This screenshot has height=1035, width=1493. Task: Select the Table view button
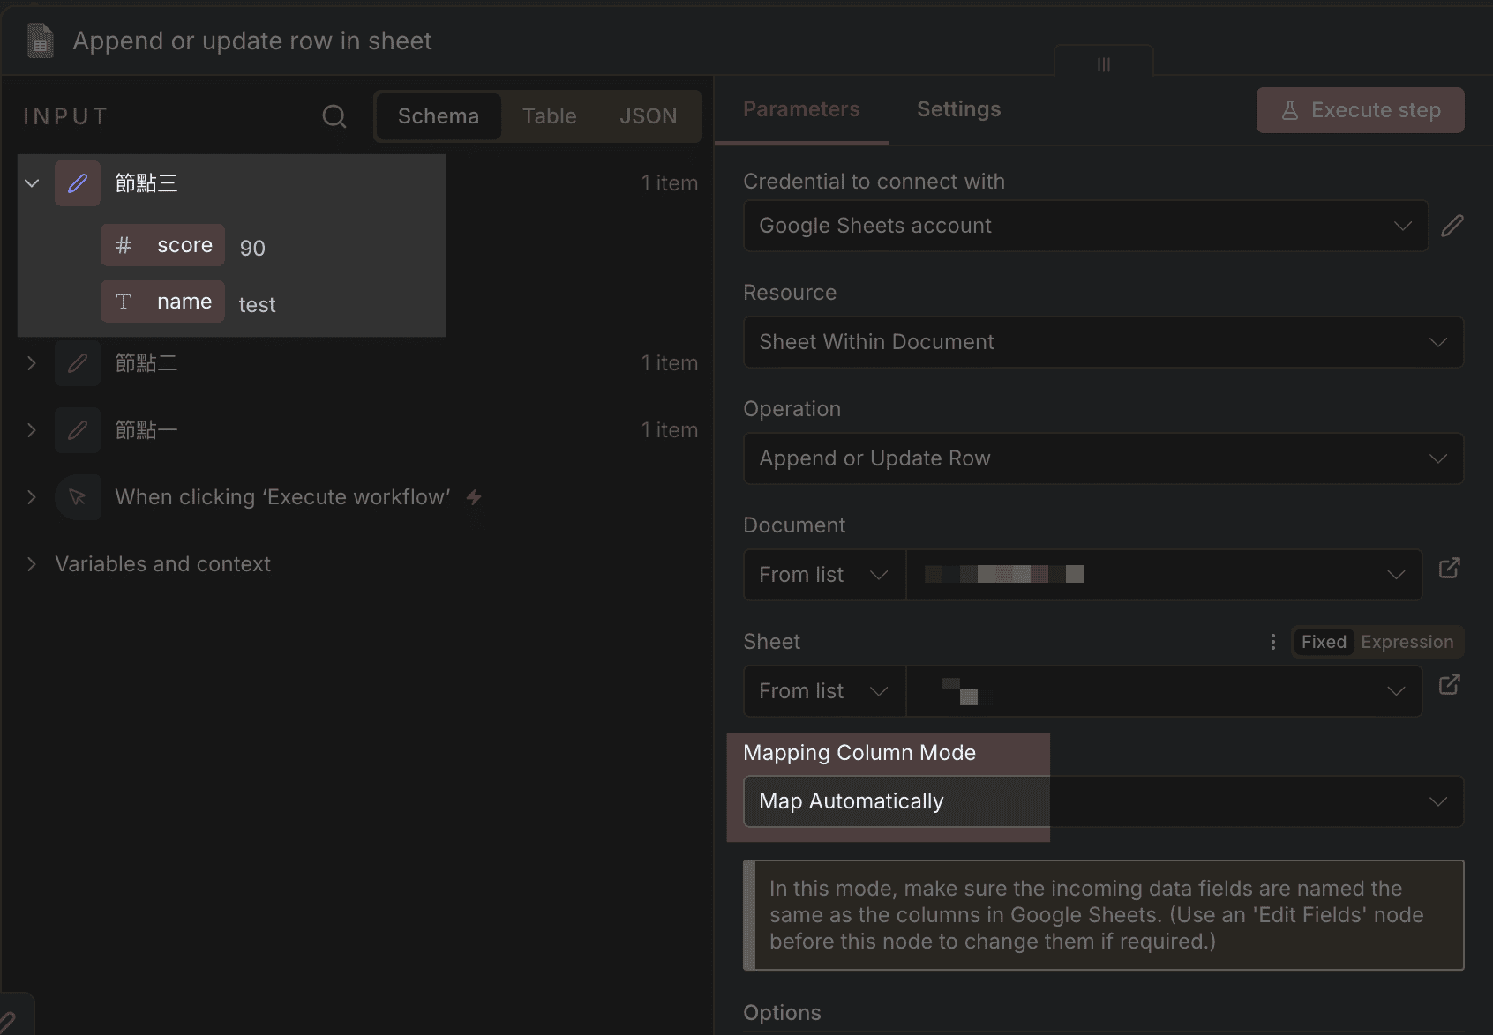(549, 116)
